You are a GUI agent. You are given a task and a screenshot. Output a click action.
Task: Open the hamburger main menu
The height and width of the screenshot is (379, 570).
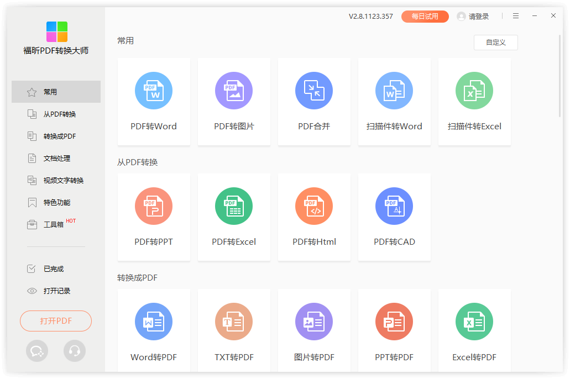point(516,16)
